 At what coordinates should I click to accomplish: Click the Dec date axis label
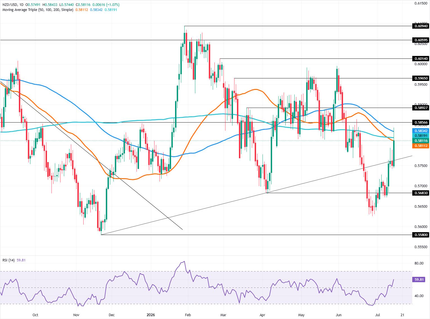tap(112, 315)
